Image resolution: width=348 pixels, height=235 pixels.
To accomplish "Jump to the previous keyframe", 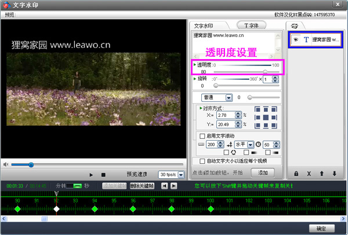I will (165, 185).
